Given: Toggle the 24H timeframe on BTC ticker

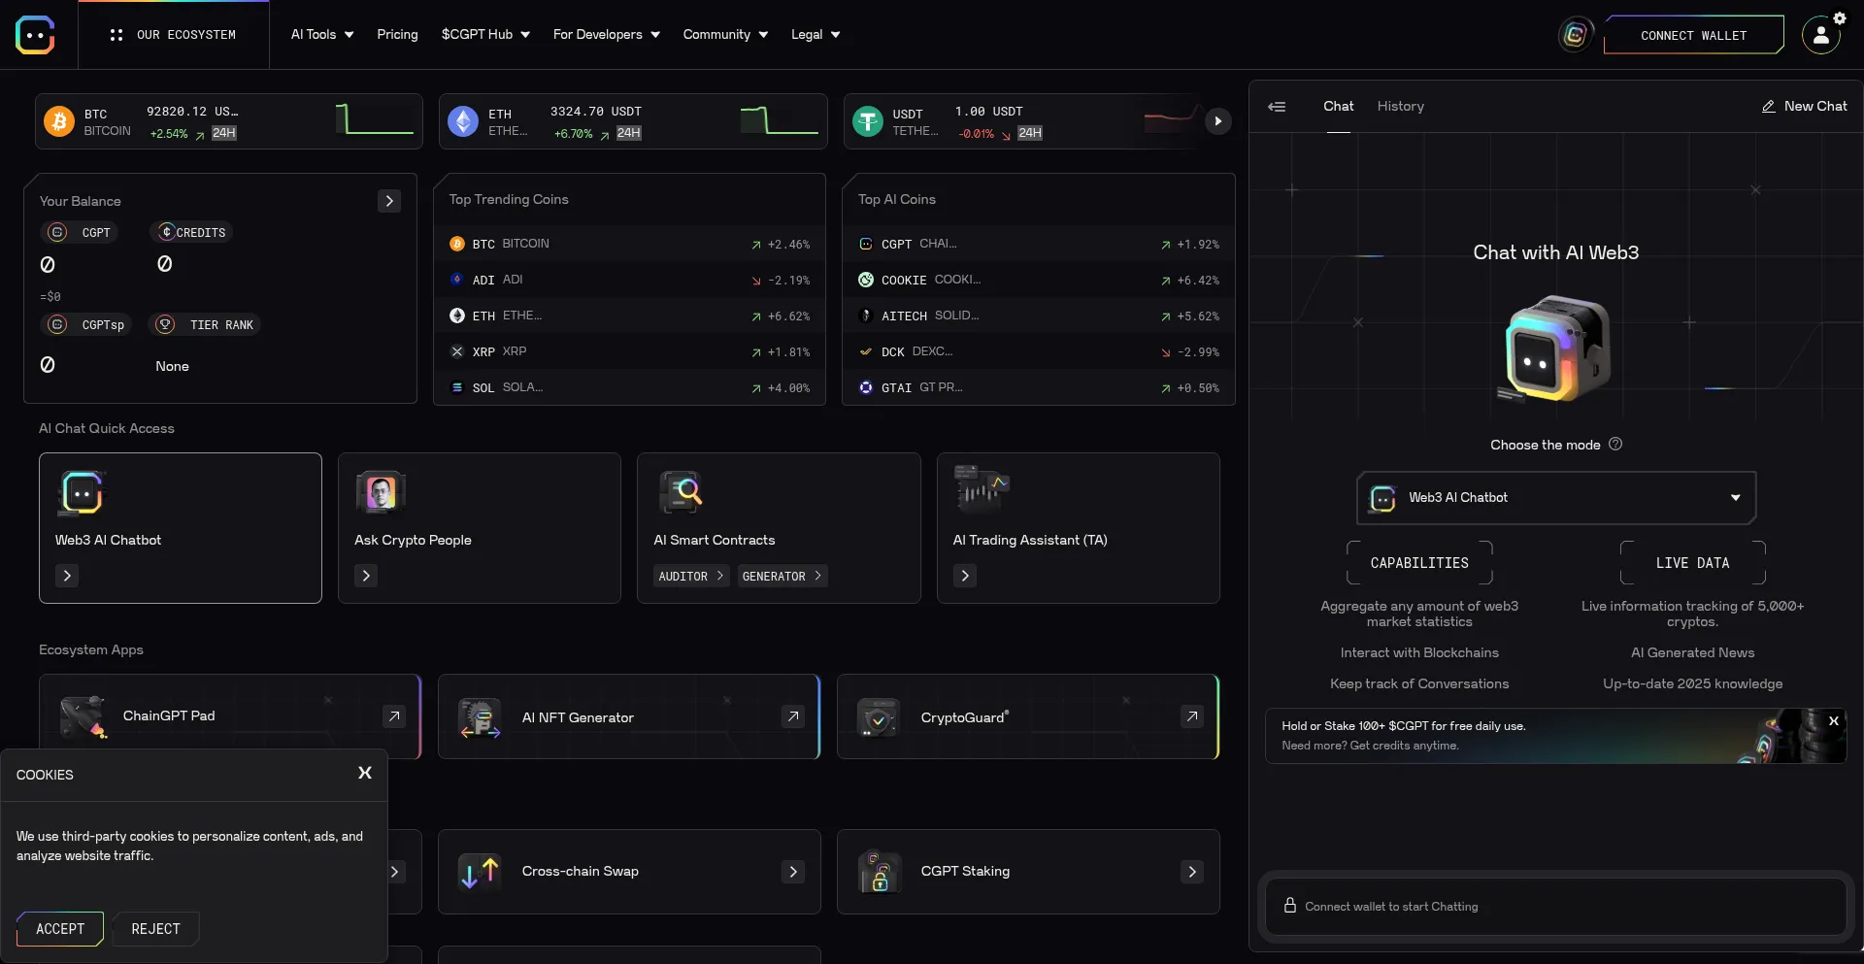Looking at the screenshot, I should click(x=224, y=133).
